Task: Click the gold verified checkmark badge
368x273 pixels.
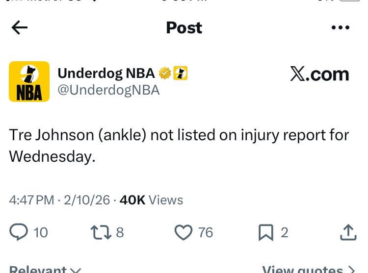Action: click(165, 74)
